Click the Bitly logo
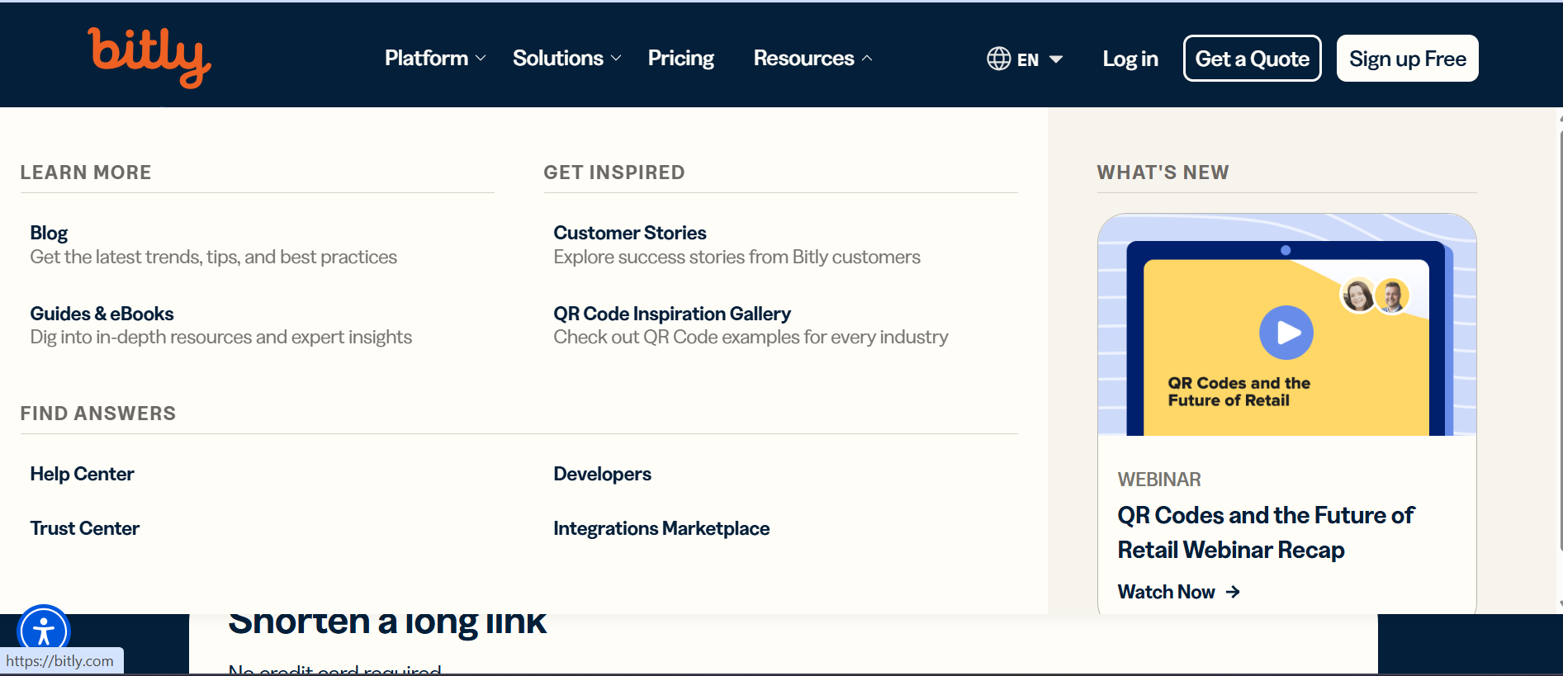 point(149,58)
